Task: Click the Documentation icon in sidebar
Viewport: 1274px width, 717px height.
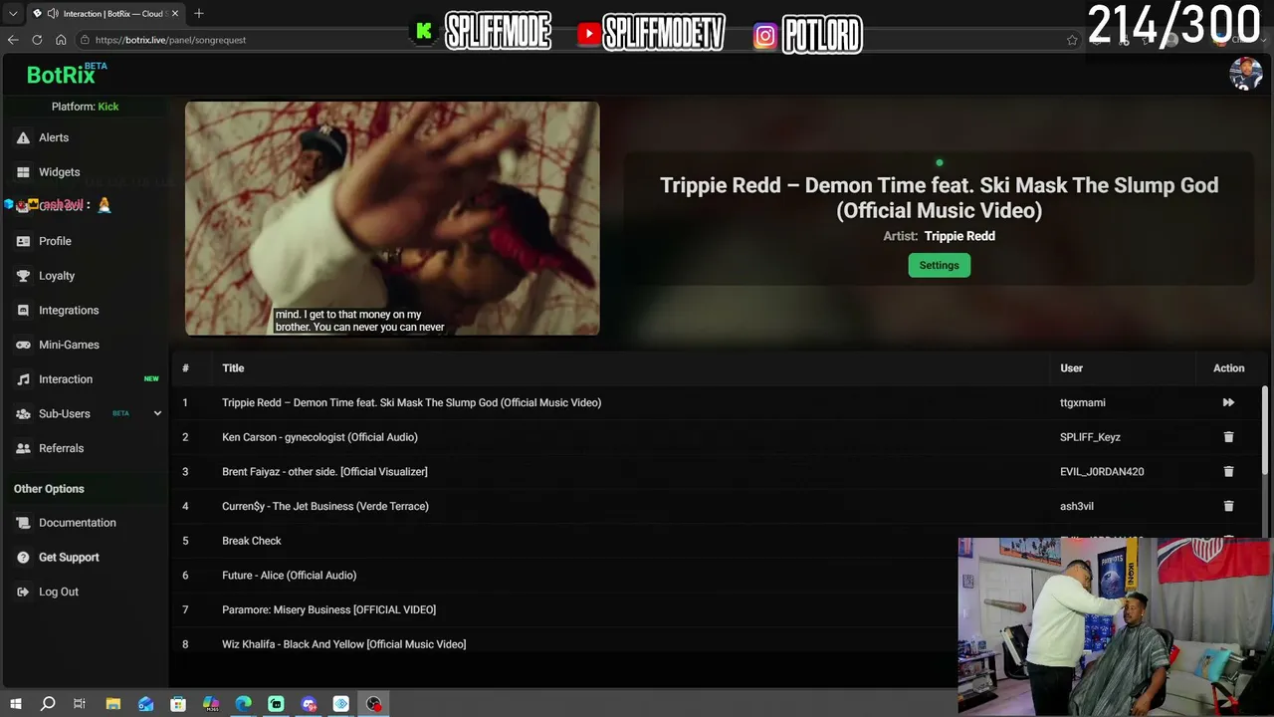Action: coord(23,523)
